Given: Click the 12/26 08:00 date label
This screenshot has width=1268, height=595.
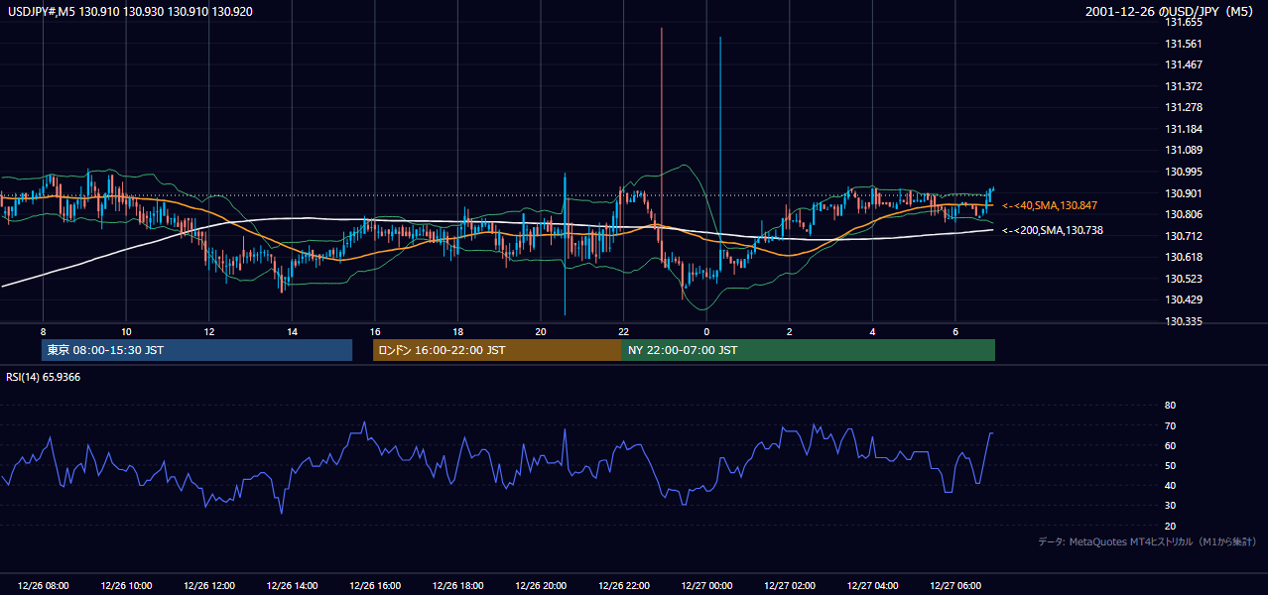Looking at the screenshot, I should (43, 586).
